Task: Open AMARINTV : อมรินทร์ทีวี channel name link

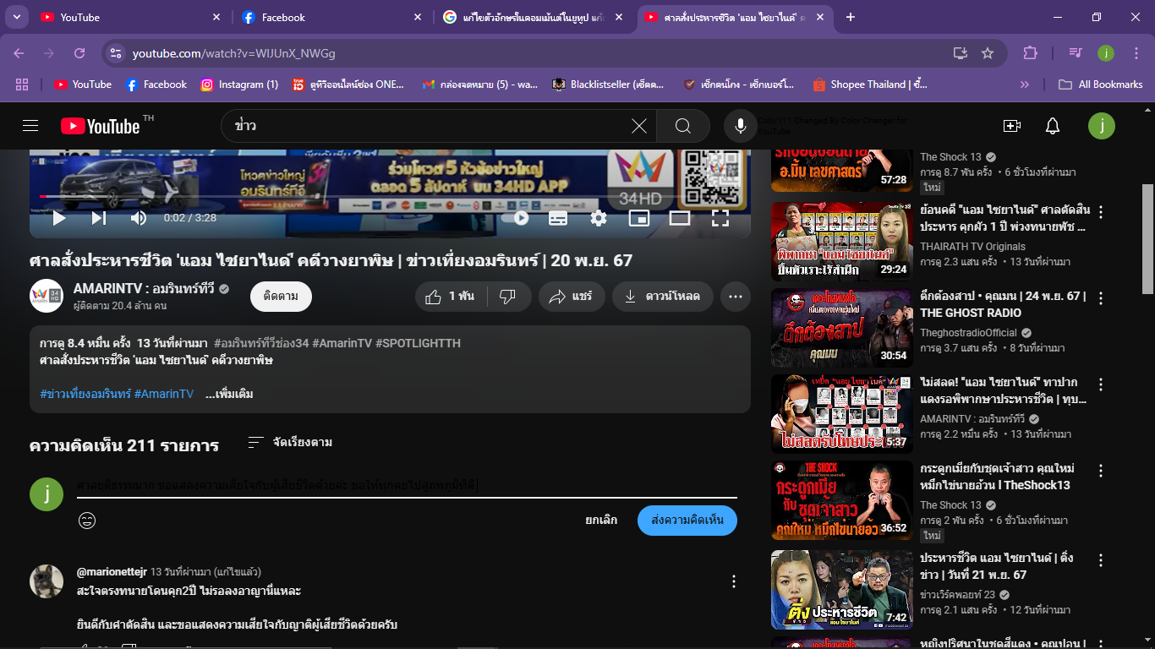Action: tap(145, 288)
